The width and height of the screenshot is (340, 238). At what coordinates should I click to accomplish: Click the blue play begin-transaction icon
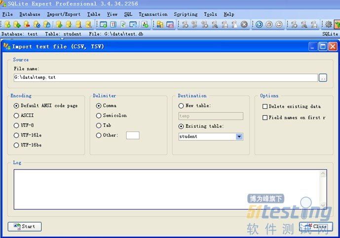coord(259,24)
